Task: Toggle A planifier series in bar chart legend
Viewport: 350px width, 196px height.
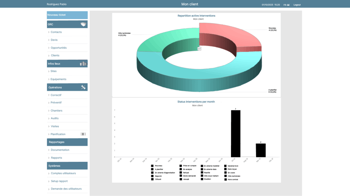Action: pyautogui.click(x=157, y=169)
